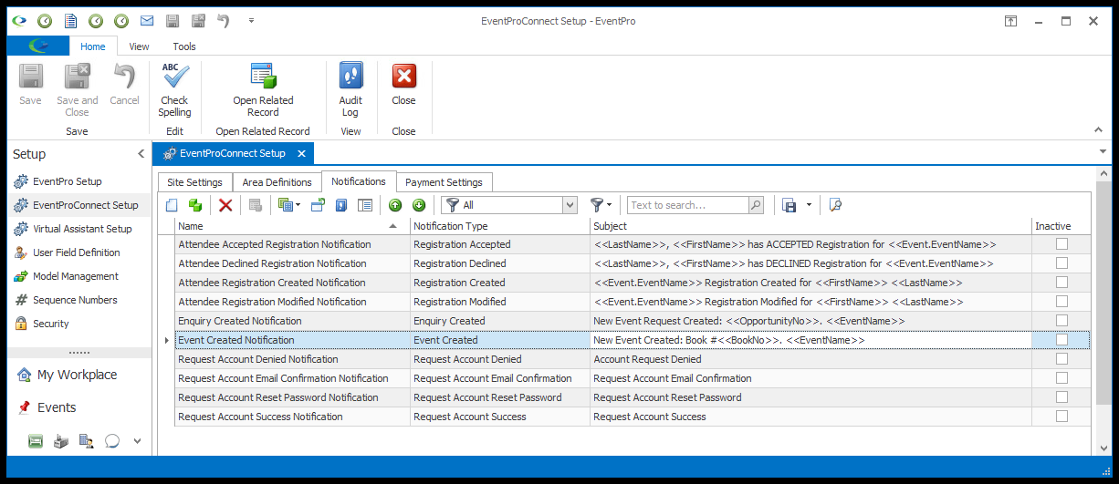Toggle Inactive for Attendee Registration Created Notification
Image resolution: width=1119 pixels, height=484 pixels.
coord(1061,283)
